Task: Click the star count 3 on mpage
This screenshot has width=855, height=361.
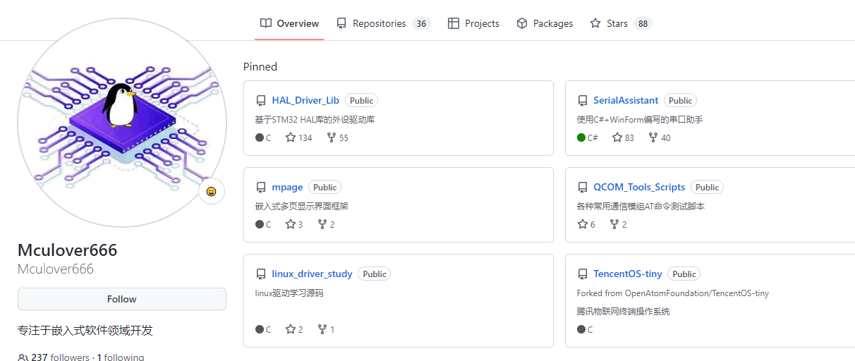Action: click(x=294, y=224)
